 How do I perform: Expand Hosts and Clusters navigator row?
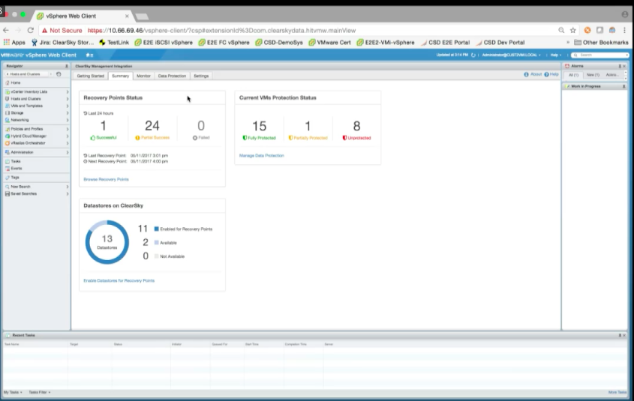click(68, 99)
